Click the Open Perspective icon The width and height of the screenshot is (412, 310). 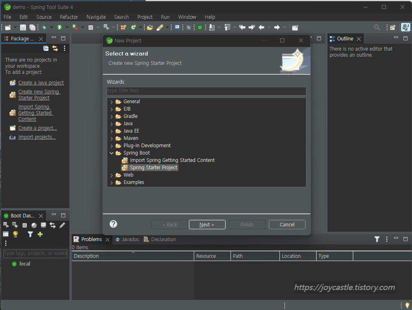point(392,27)
